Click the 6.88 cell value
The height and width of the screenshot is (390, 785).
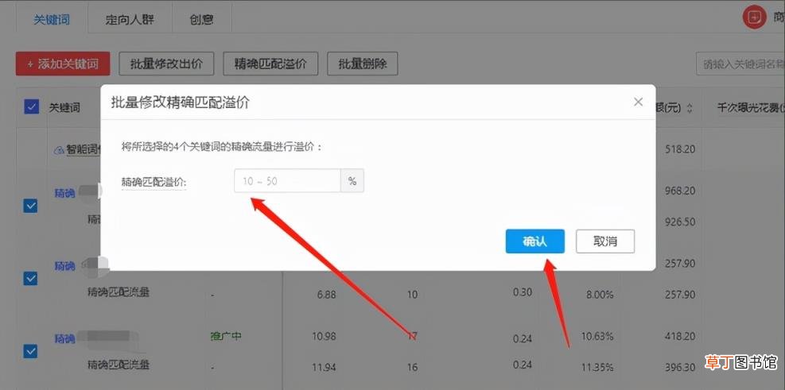pos(326,295)
